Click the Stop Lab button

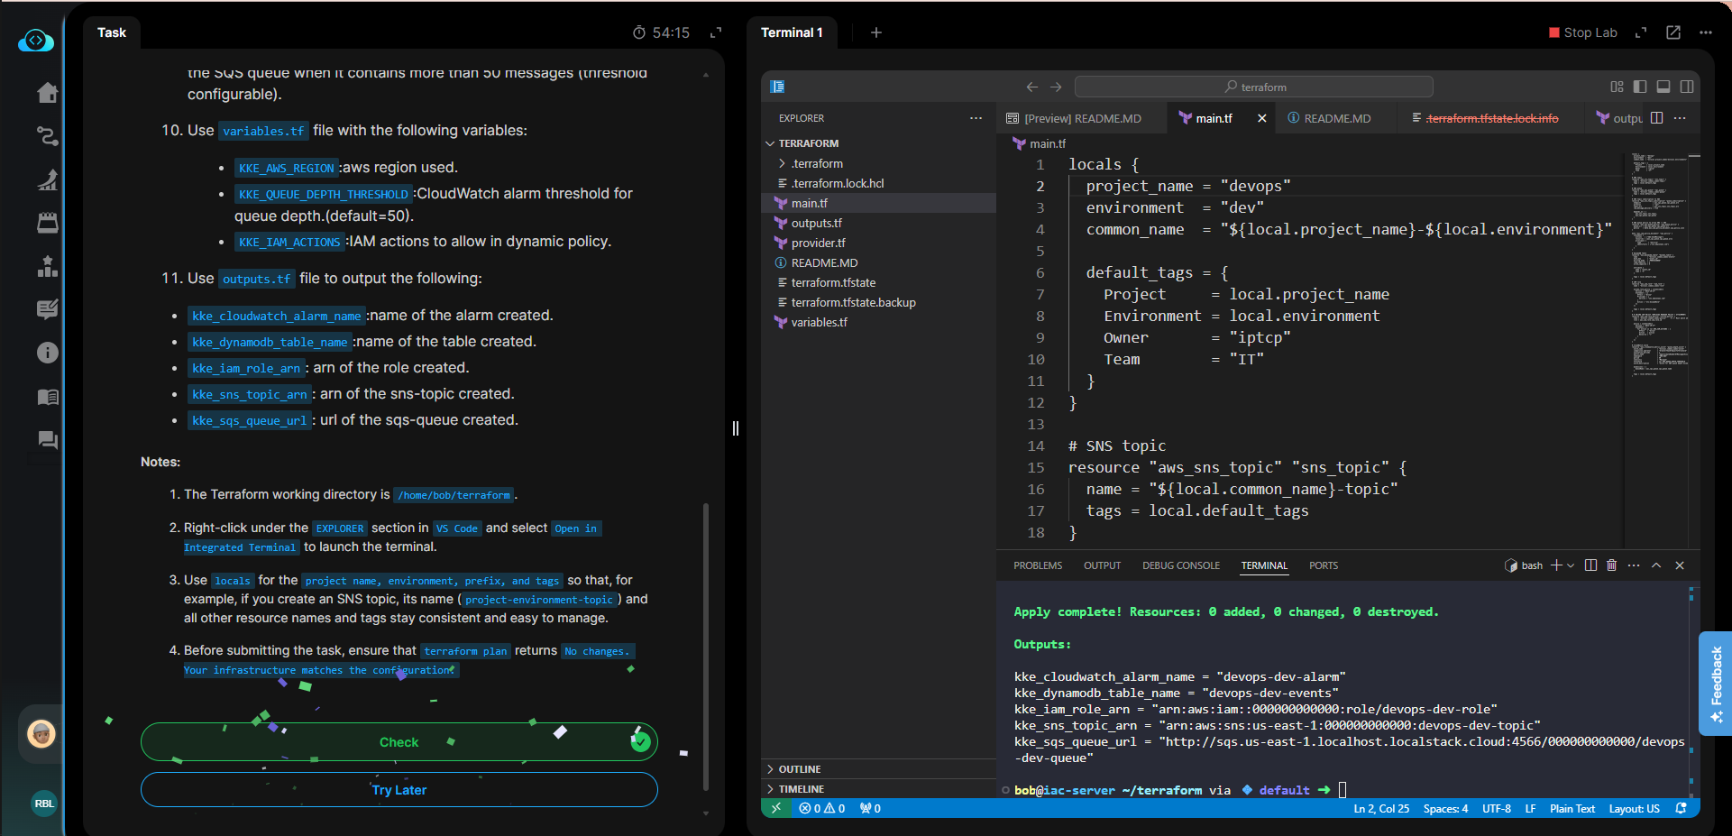coord(1582,32)
